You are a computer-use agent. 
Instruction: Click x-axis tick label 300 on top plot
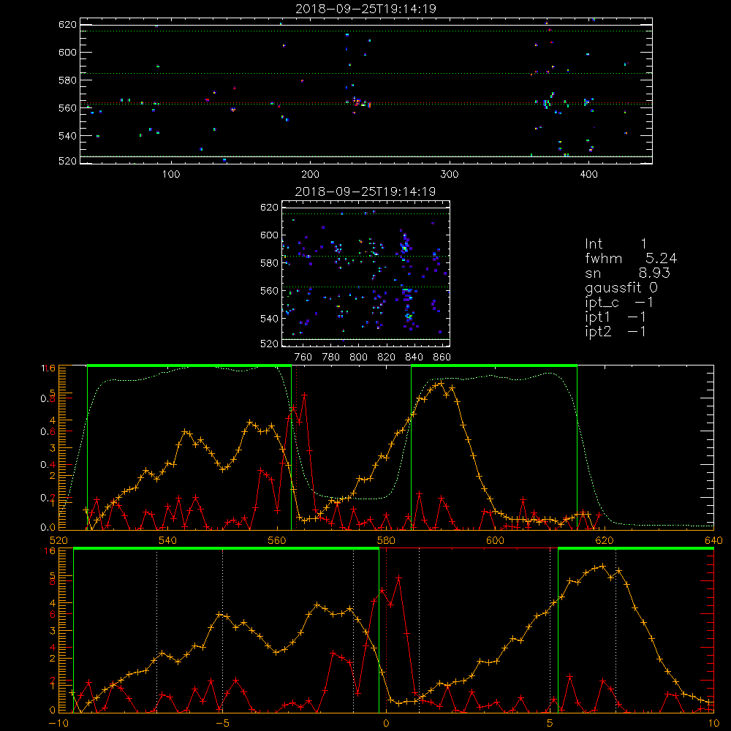450,175
